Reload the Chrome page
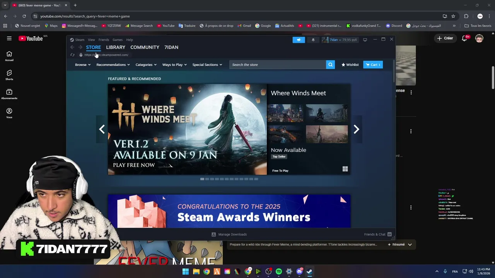Viewport: 495px width, 278px height. (x=24, y=16)
